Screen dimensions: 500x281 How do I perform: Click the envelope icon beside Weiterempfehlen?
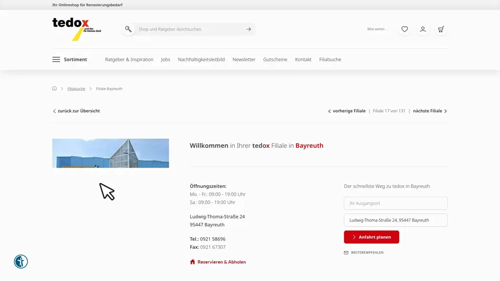coord(346,253)
